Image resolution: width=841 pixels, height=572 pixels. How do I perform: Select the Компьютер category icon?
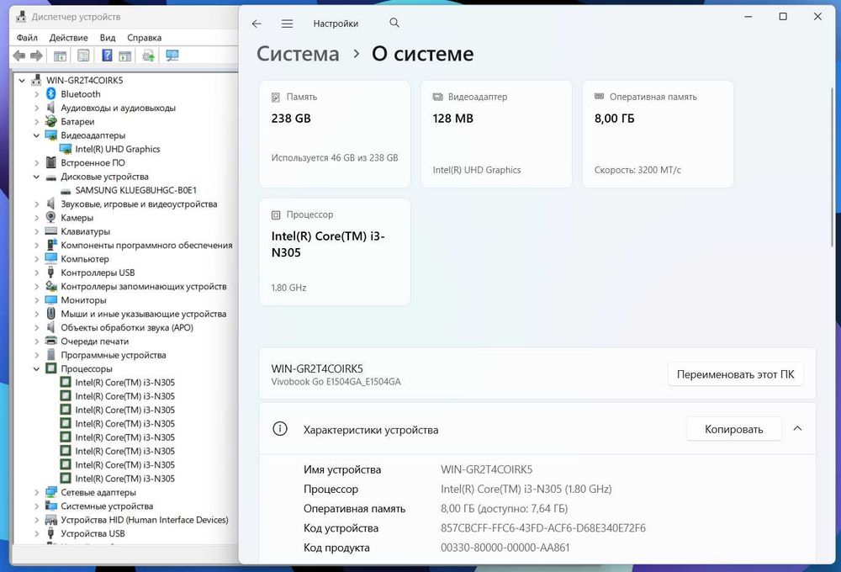pyautogui.click(x=51, y=258)
